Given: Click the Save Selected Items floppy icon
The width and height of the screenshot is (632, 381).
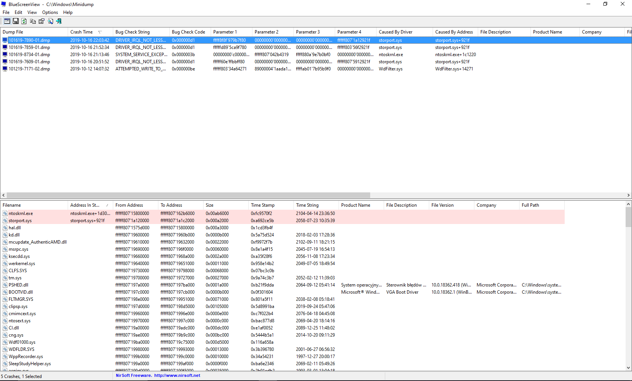Looking at the screenshot, I should coord(16,21).
